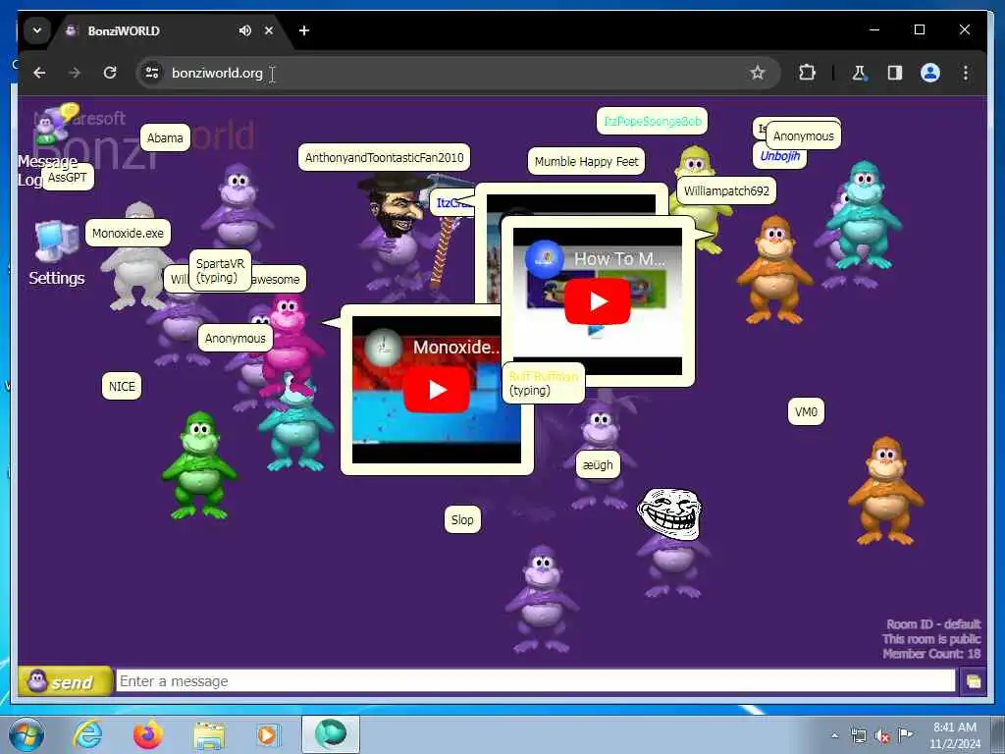
Task: Click the Slop name tag
Action: tap(462, 519)
